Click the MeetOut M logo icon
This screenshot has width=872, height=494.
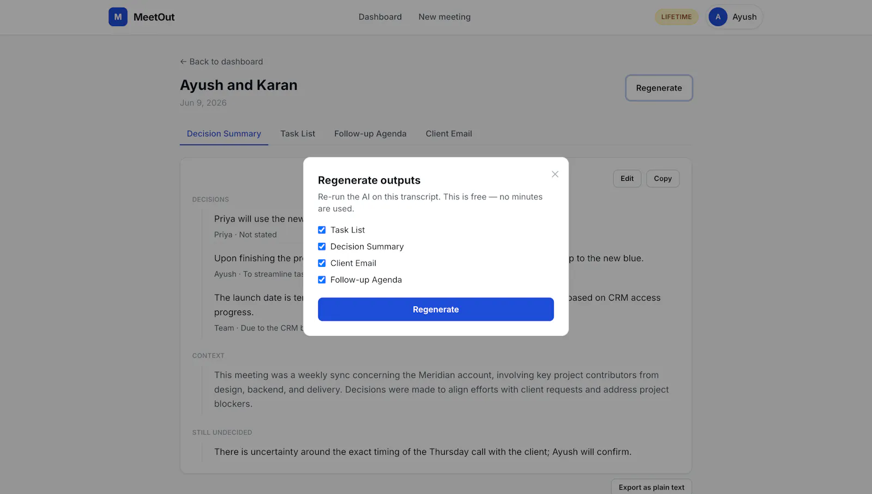click(118, 17)
